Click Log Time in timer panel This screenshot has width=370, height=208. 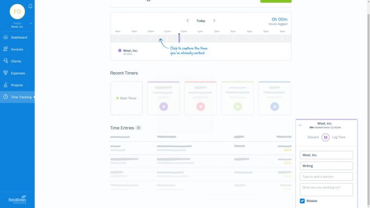click(338, 137)
